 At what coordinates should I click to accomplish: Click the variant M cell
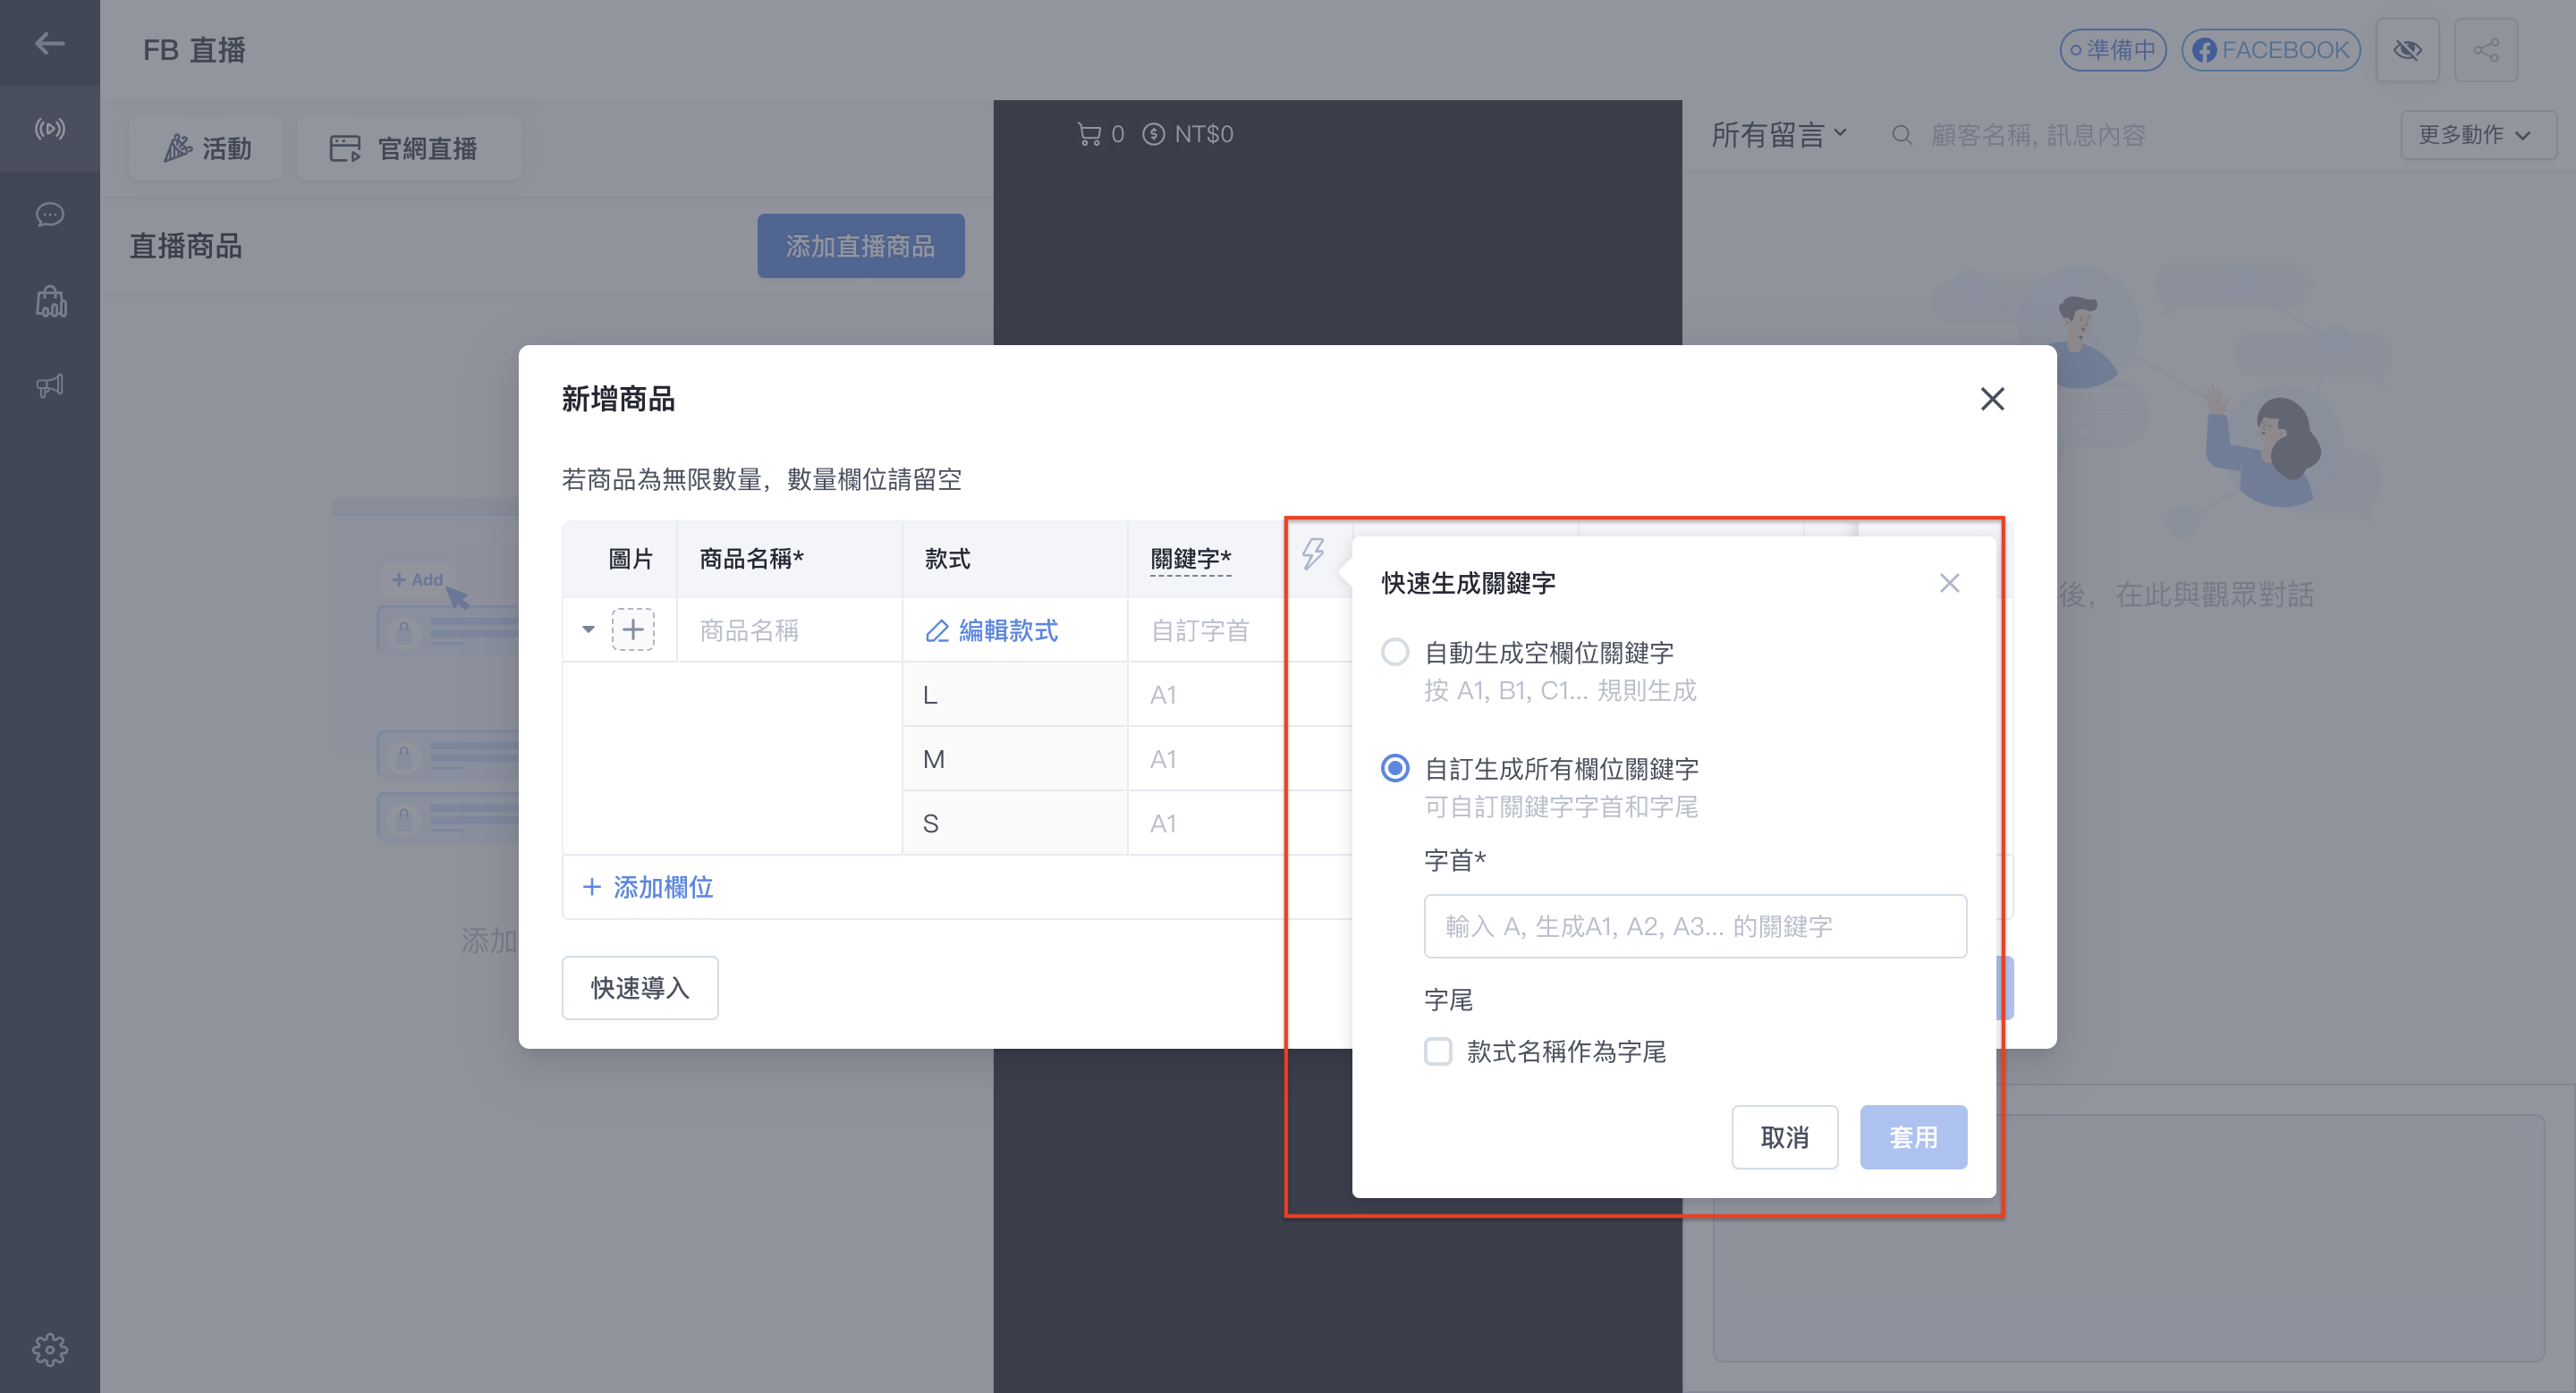point(1014,759)
